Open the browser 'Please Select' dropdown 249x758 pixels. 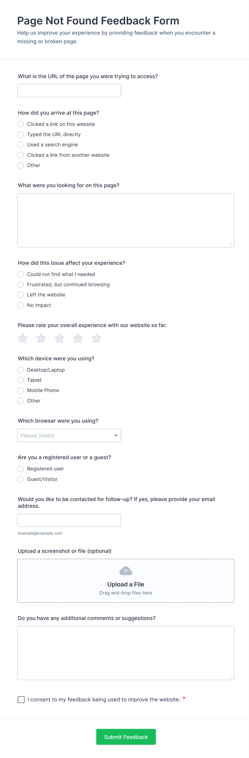[69, 436]
